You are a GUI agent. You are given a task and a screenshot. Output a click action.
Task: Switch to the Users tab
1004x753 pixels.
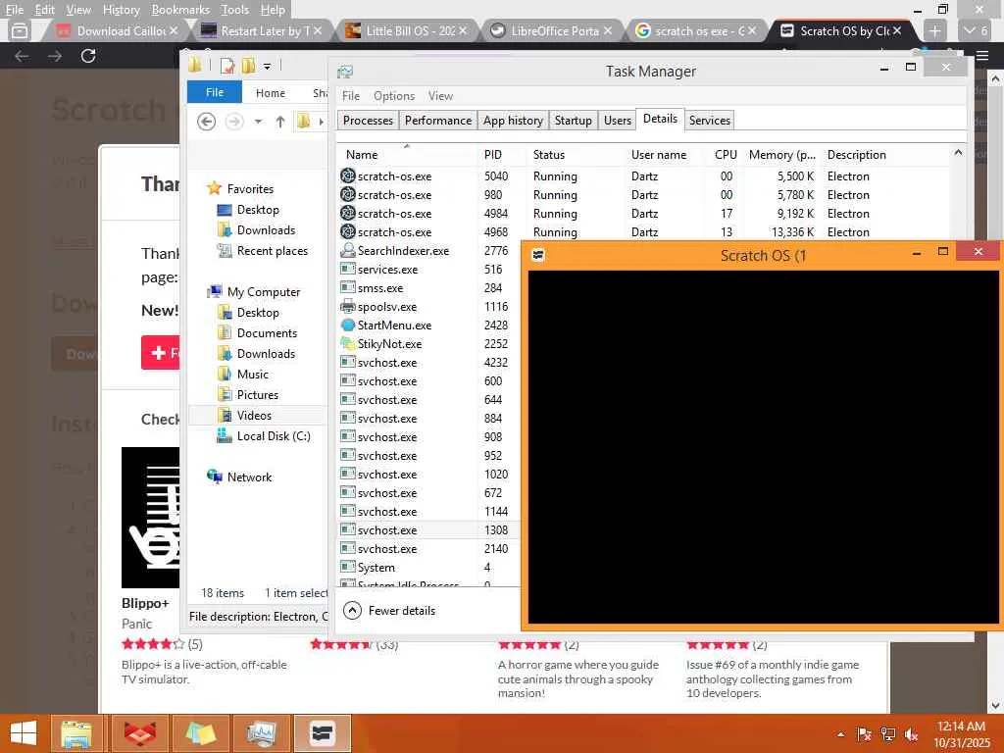[618, 121]
